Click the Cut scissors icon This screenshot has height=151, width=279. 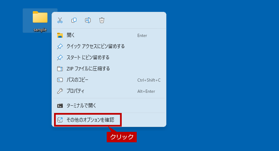coord(60,20)
